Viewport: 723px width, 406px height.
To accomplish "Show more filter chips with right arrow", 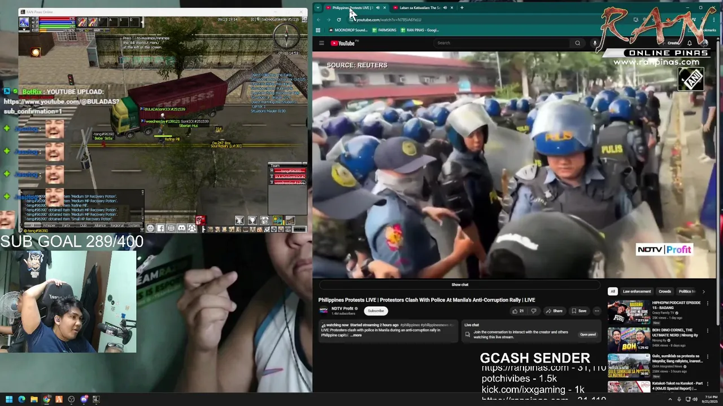I will tap(703, 292).
